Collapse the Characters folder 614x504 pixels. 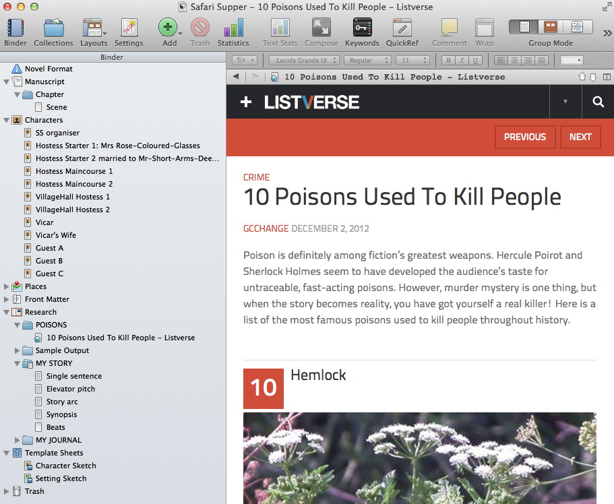pyautogui.click(x=6, y=120)
